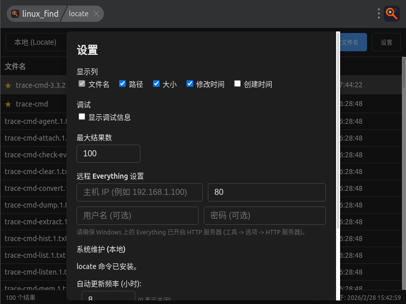Uncheck the 大小 column checkbox
The height and width of the screenshot is (304, 406).
pos(156,83)
